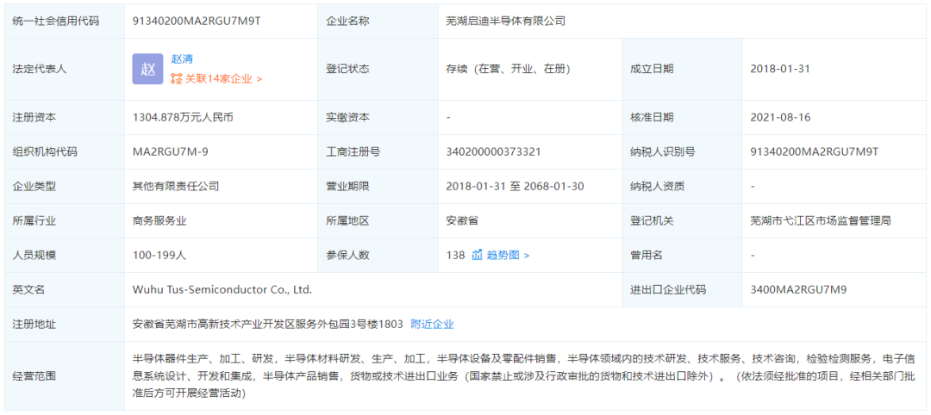Click the 实缴资本 label
This screenshot has height=415, width=931.
[347, 117]
